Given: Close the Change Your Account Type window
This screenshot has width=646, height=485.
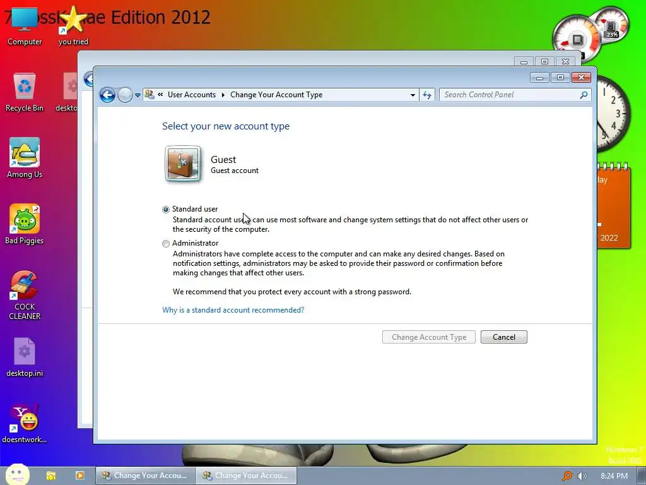Looking at the screenshot, I should (581, 78).
